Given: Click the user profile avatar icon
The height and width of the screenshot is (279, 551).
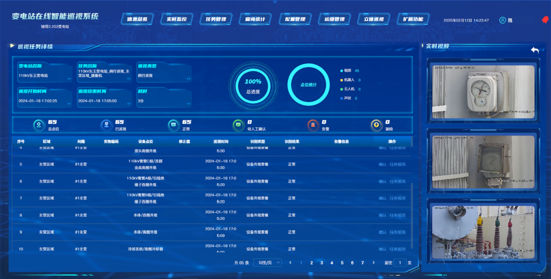Looking at the screenshot, I should click(x=503, y=20).
